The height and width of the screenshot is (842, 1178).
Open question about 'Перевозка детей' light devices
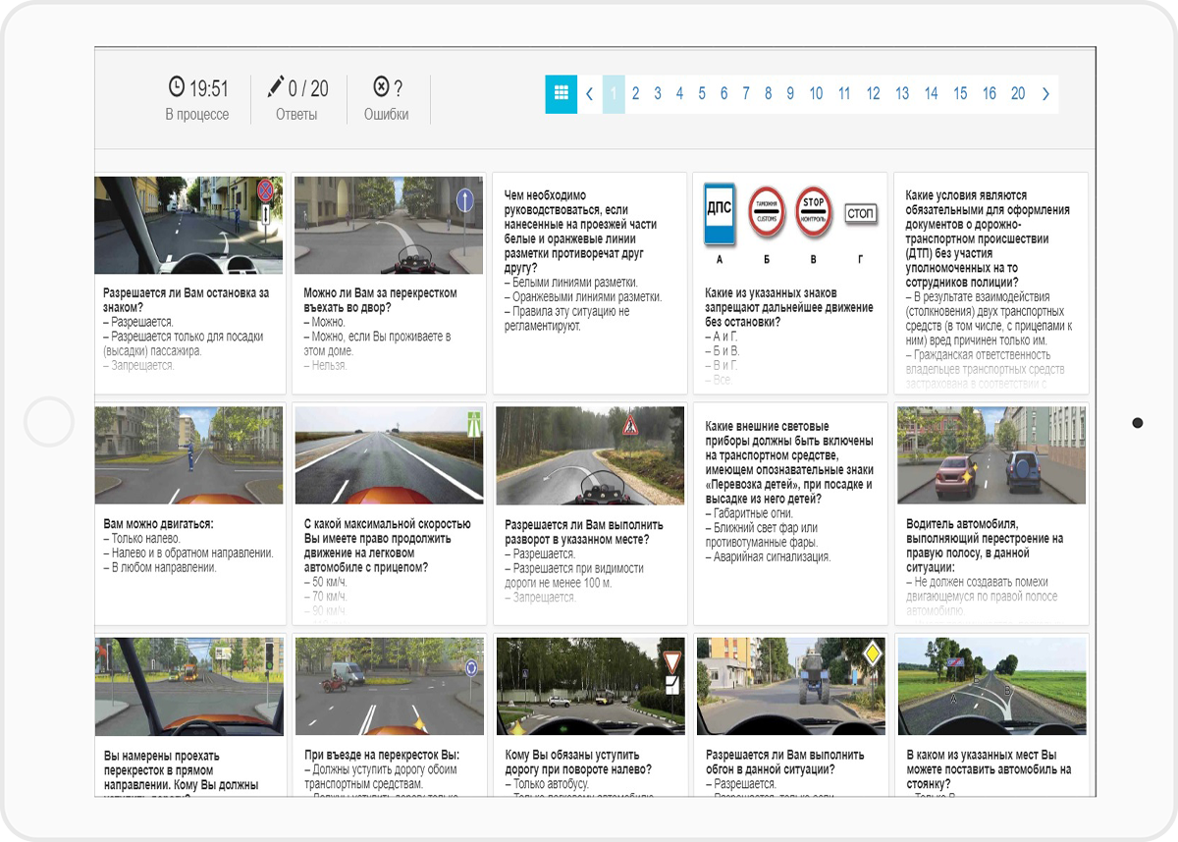click(x=790, y=513)
